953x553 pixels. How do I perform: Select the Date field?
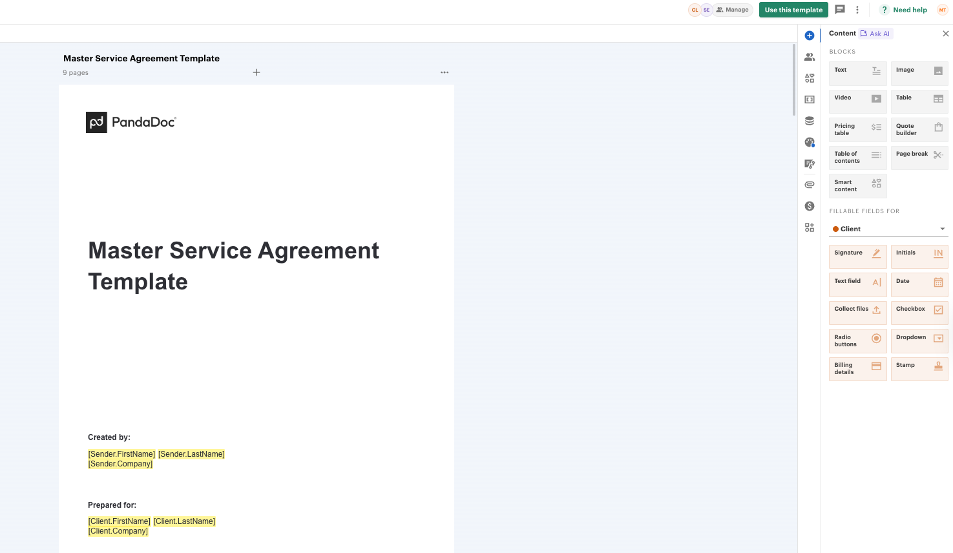[919, 285]
